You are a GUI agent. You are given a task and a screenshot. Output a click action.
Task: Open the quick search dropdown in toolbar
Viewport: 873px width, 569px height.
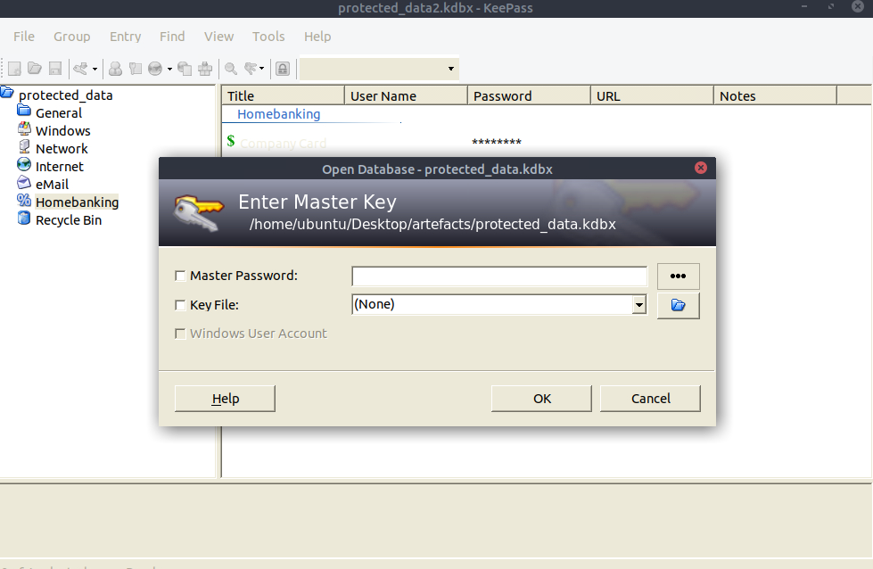coord(451,69)
